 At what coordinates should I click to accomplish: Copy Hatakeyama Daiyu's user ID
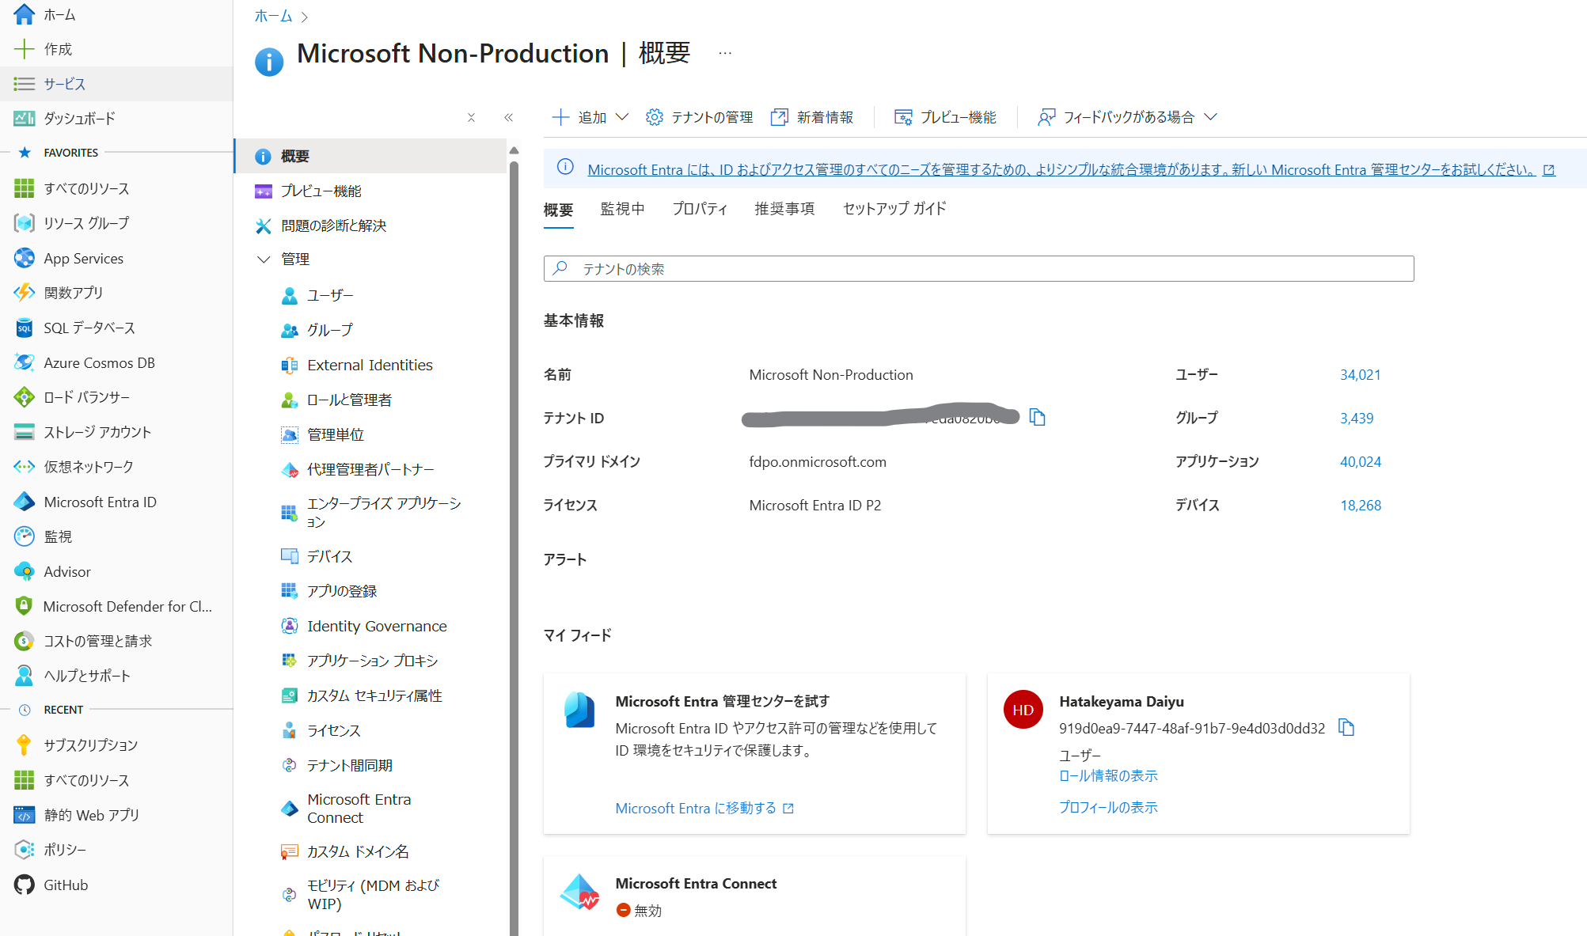[1346, 728]
